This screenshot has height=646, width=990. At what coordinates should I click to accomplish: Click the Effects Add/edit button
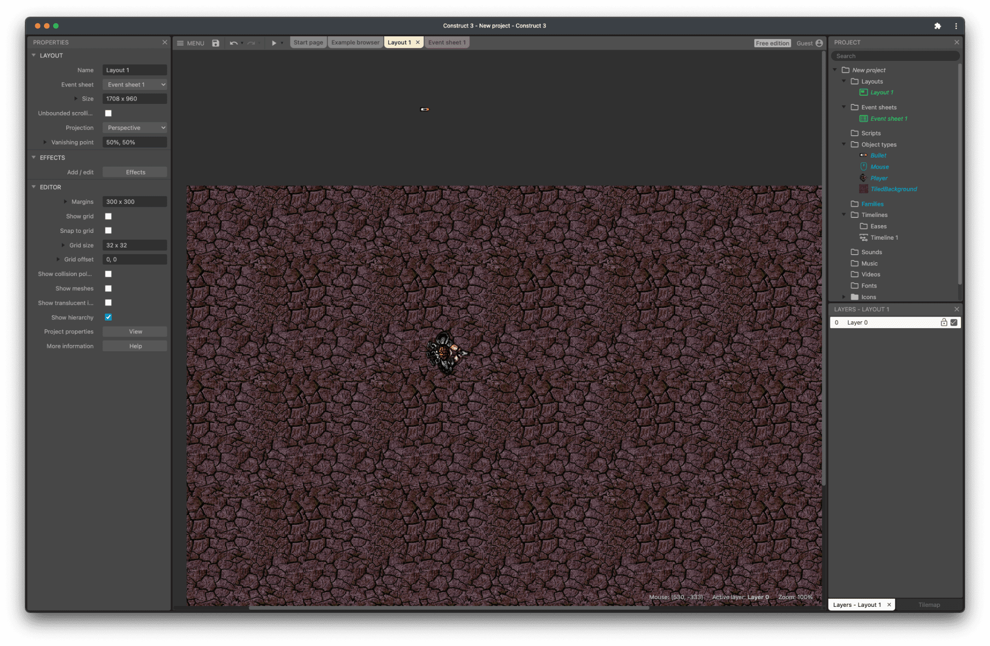click(135, 172)
